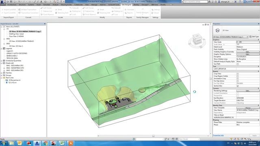Uncheck the Section Box checkbox

(238, 86)
